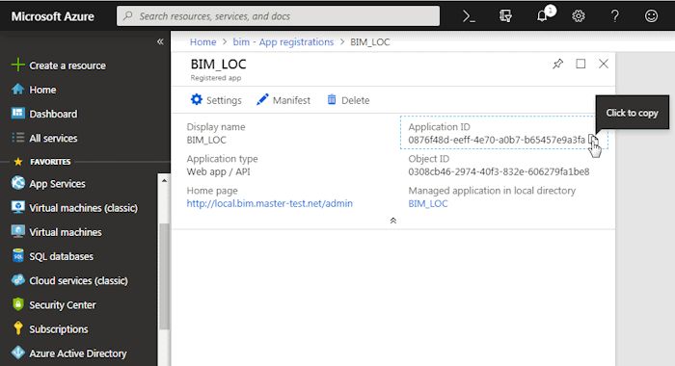This screenshot has width=675, height=366.
Task: Click the sidebar favorites scrollbar thumb
Action: [164, 276]
